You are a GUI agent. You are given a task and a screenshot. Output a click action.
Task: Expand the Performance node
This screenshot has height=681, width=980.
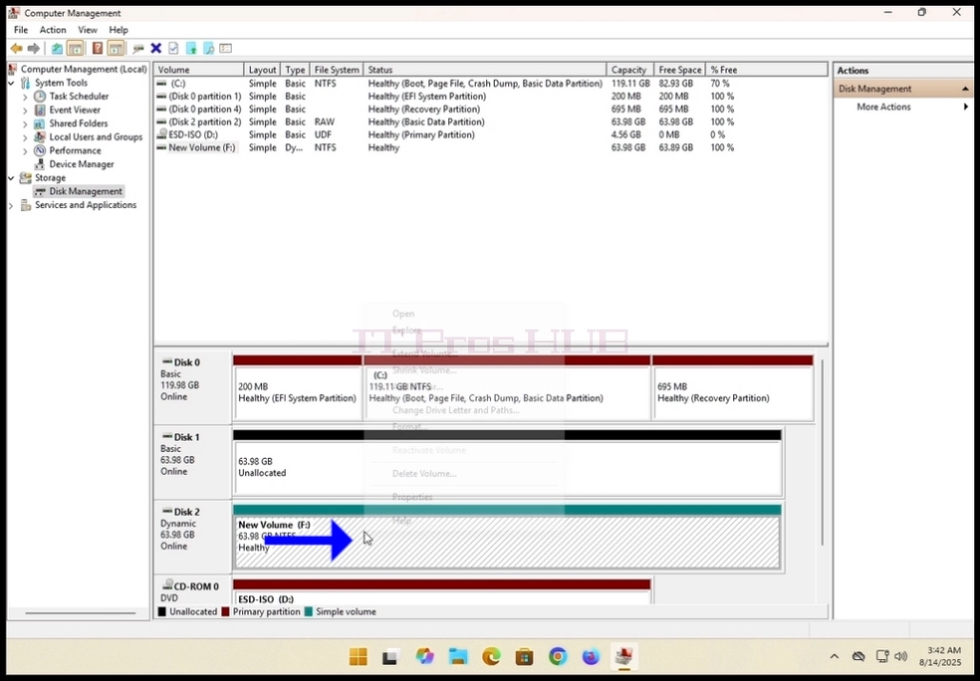coord(25,151)
